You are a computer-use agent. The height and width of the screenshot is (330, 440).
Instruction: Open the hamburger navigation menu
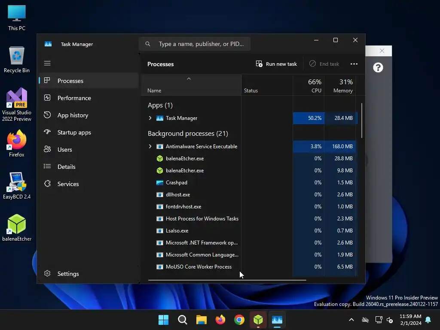[x=47, y=63]
